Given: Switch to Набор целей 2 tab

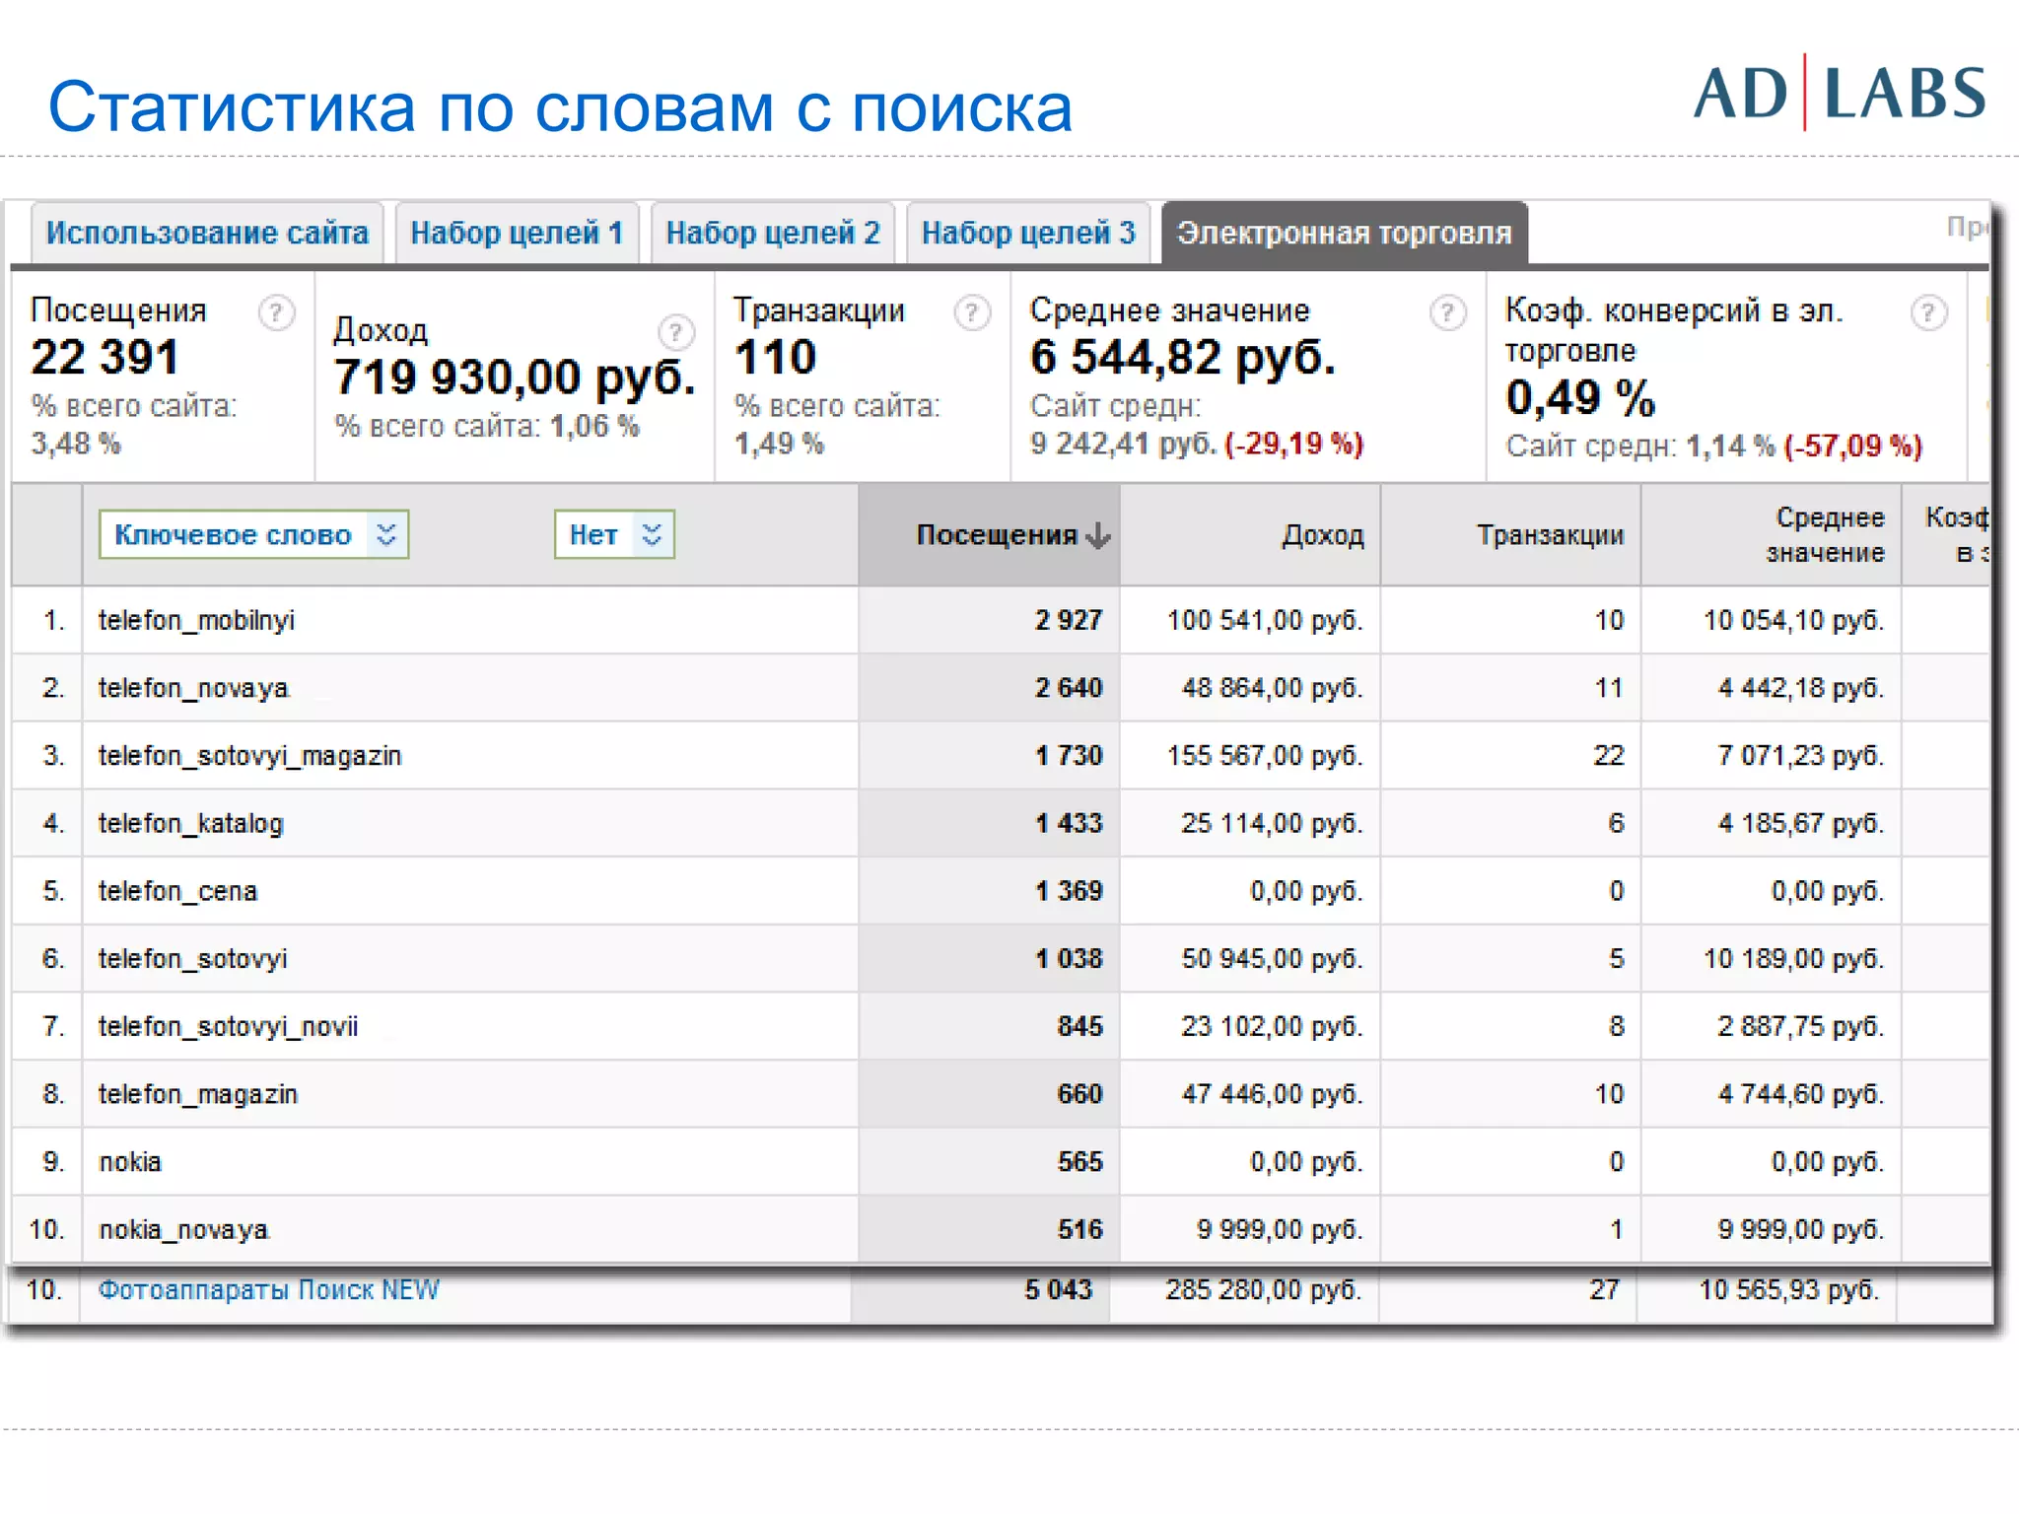Looking at the screenshot, I should (772, 234).
